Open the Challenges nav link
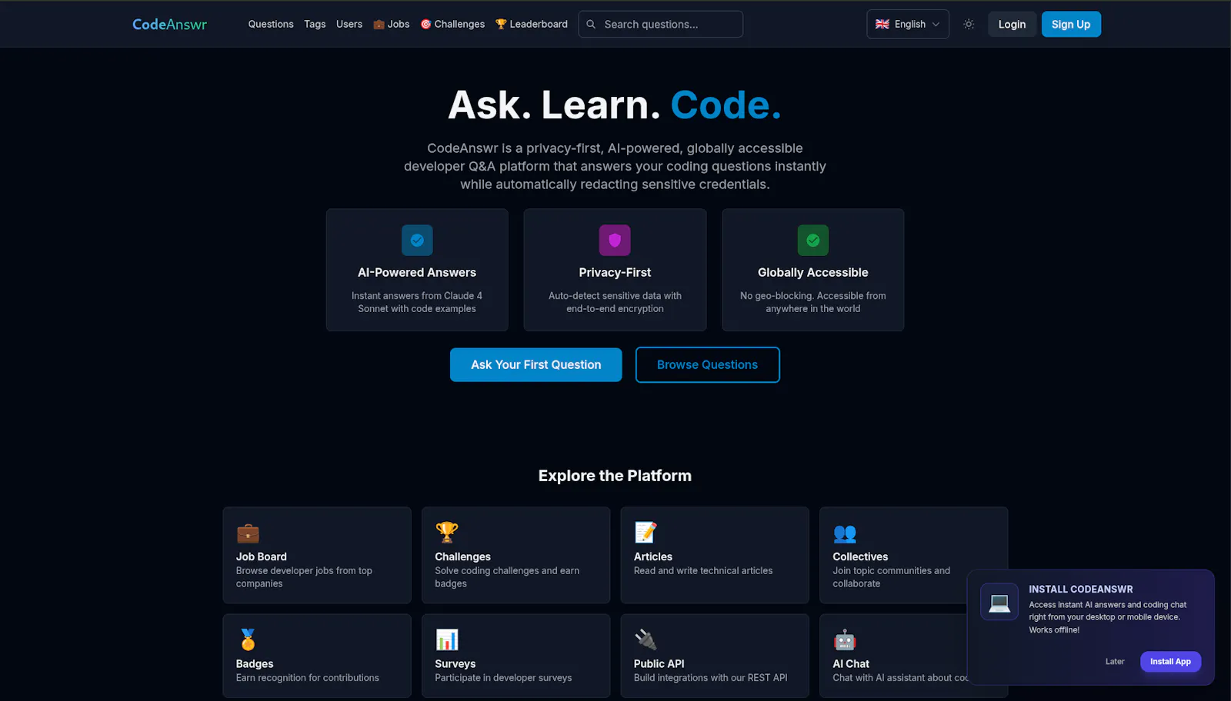1231x701 pixels. pos(452,24)
